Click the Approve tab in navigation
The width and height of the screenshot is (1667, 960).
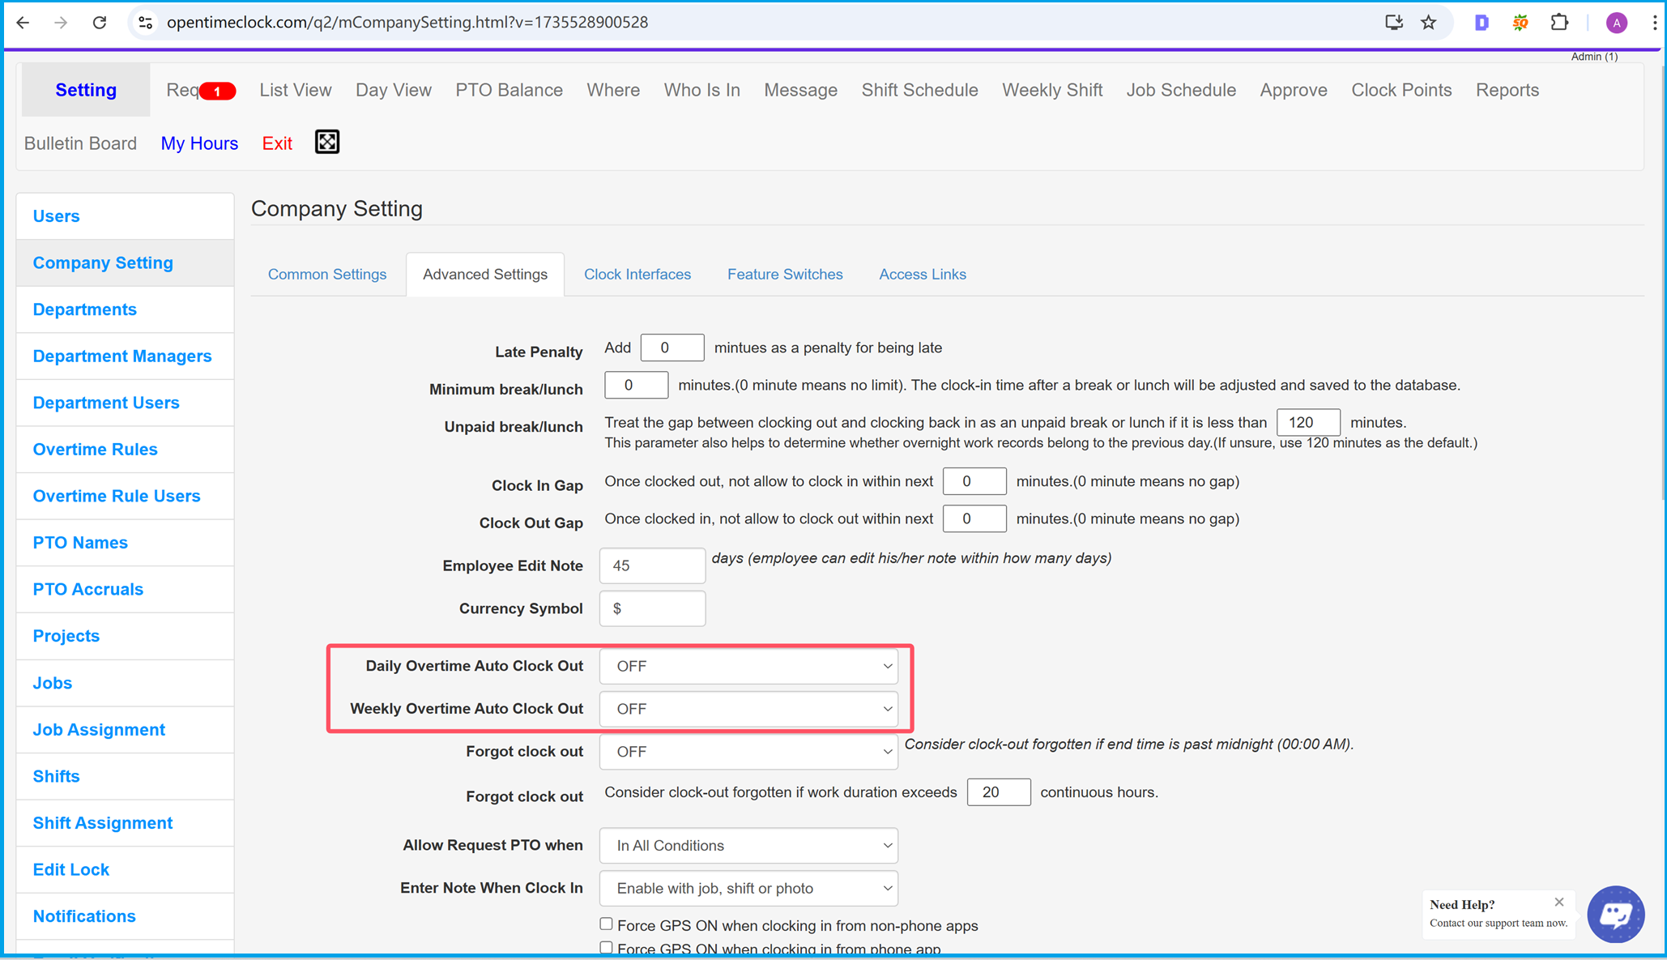point(1291,89)
